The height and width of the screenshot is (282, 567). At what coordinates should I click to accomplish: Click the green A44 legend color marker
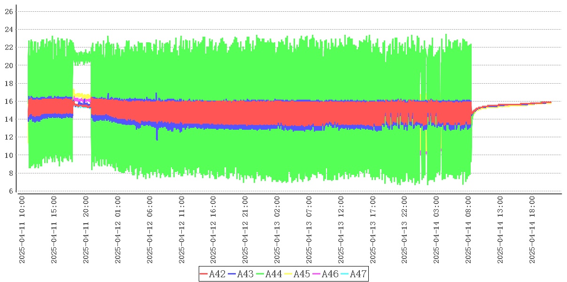tap(260, 274)
